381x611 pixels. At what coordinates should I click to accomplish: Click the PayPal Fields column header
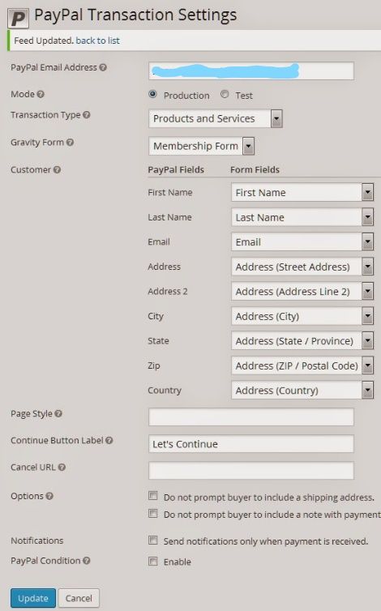click(x=176, y=170)
